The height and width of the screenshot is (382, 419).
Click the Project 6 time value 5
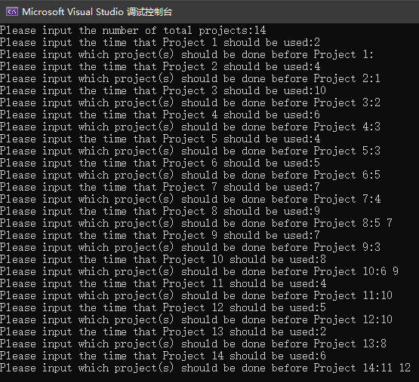tap(317, 163)
